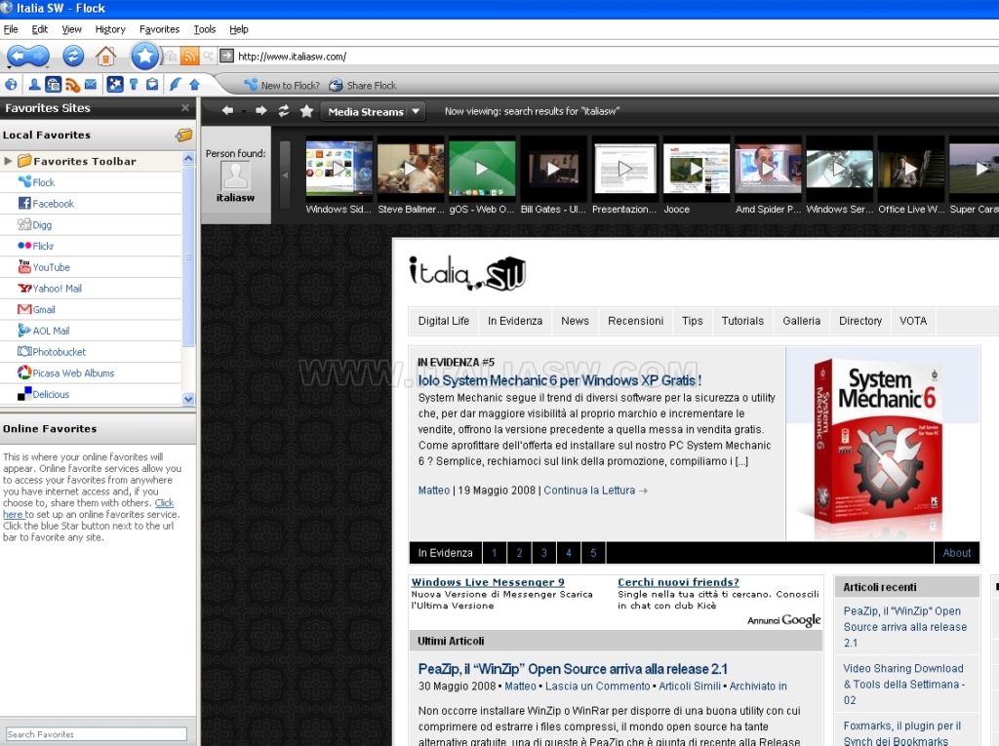The image size is (999, 746).
Task: Select the italiasw person avatar
Action: coord(235,176)
